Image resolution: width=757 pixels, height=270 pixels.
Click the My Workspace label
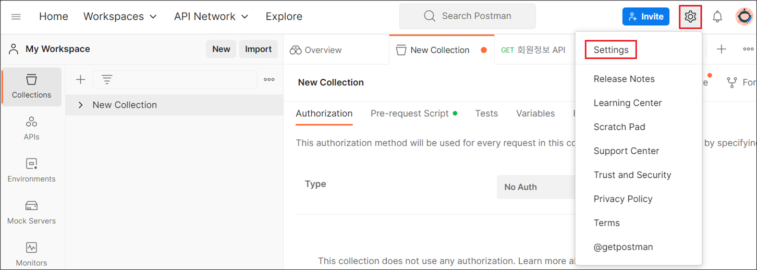(58, 49)
